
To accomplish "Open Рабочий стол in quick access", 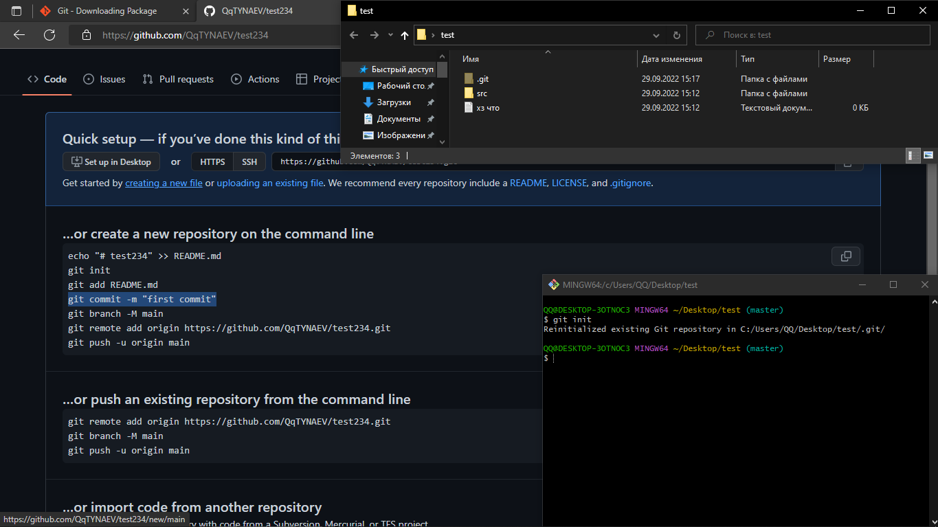I will point(401,86).
